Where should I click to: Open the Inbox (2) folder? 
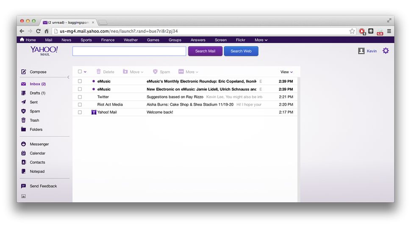(38, 84)
